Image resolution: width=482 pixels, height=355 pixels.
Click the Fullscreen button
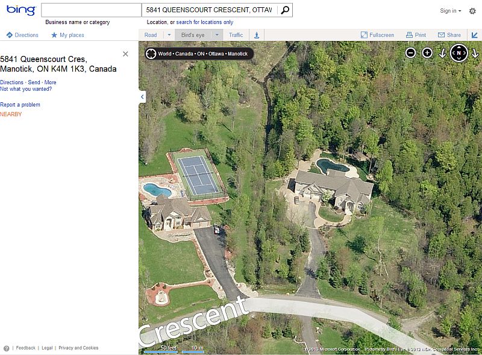tap(377, 35)
